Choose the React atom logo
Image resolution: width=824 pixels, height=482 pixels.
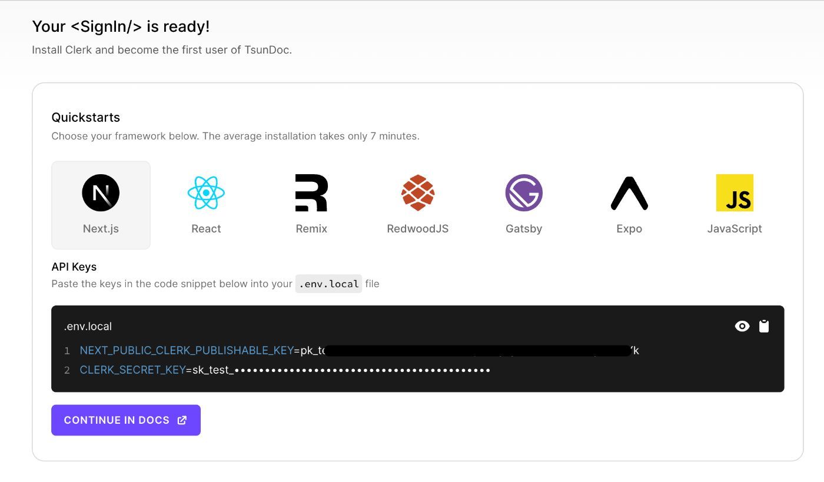click(x=206, y=193)
